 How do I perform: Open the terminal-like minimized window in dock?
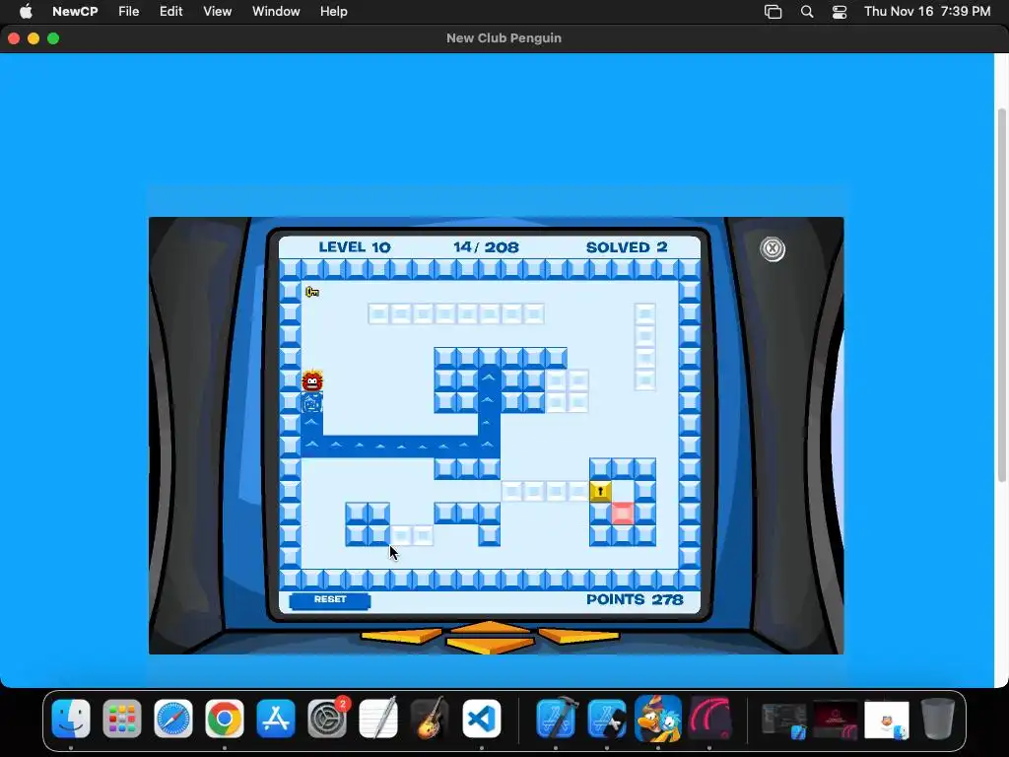[783, 720]
